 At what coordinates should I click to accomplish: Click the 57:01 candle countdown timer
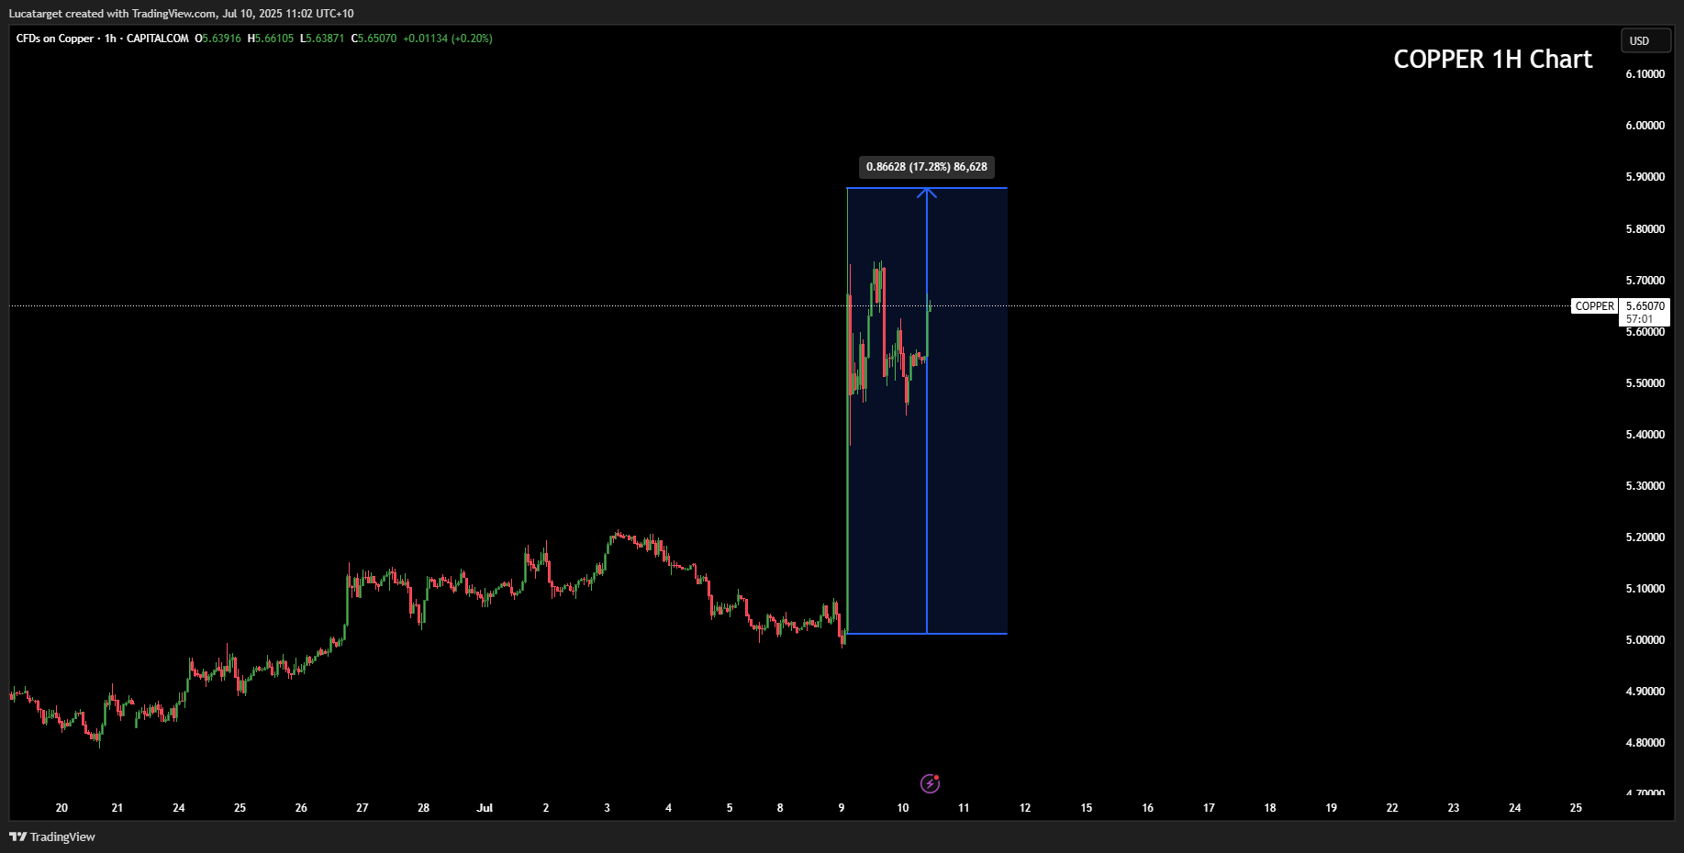[1639, 319]
